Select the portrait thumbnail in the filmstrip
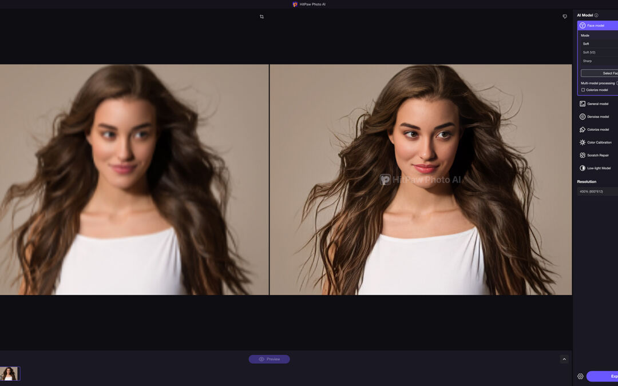Screen dimensions: 618x386 [x=10, y=374]
